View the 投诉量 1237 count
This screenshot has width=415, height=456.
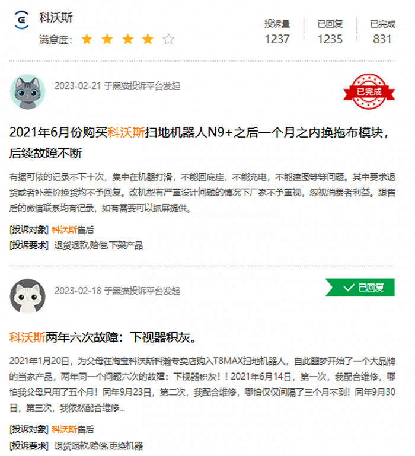point(277,31)
